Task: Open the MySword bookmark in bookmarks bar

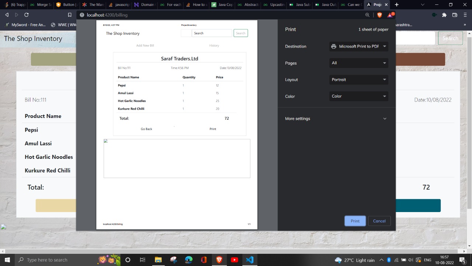Action: 25,25
